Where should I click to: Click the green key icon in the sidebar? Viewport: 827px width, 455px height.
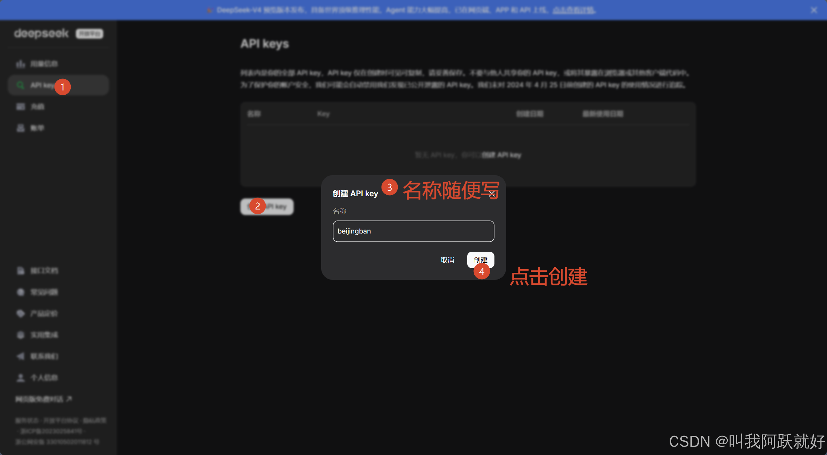tap(20, 85)
